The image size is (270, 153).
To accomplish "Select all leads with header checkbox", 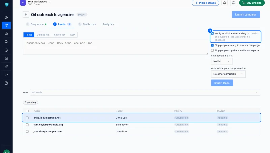I will pos(27,111).
